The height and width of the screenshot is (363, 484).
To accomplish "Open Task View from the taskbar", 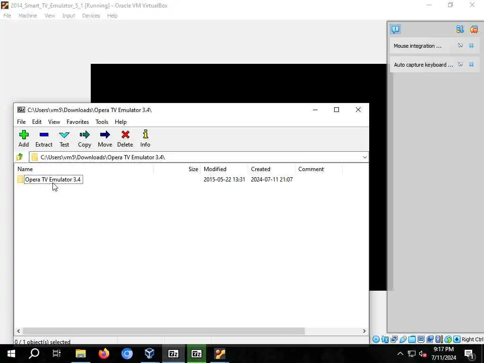I will click(x=57, y=354).
